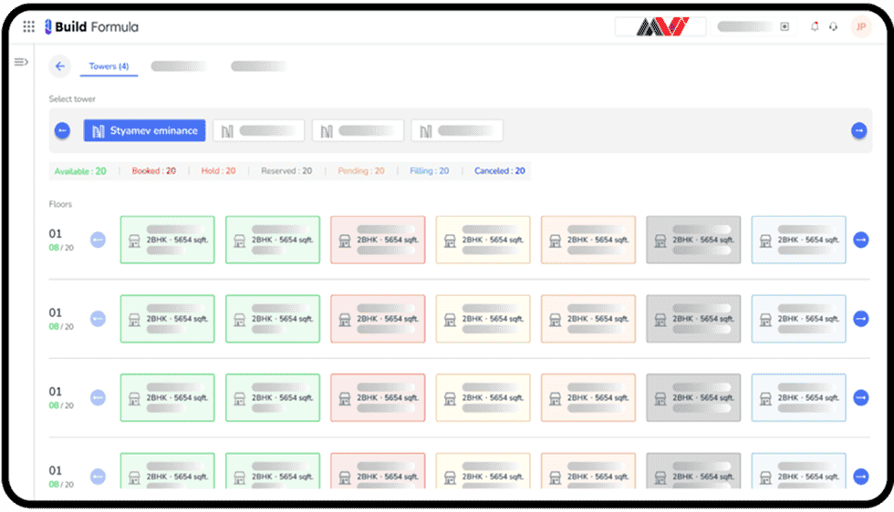The width and height of the screenshot is (894, 512).
Task: Click the Hold : 20 status filter
Action: tap(217, 171)
